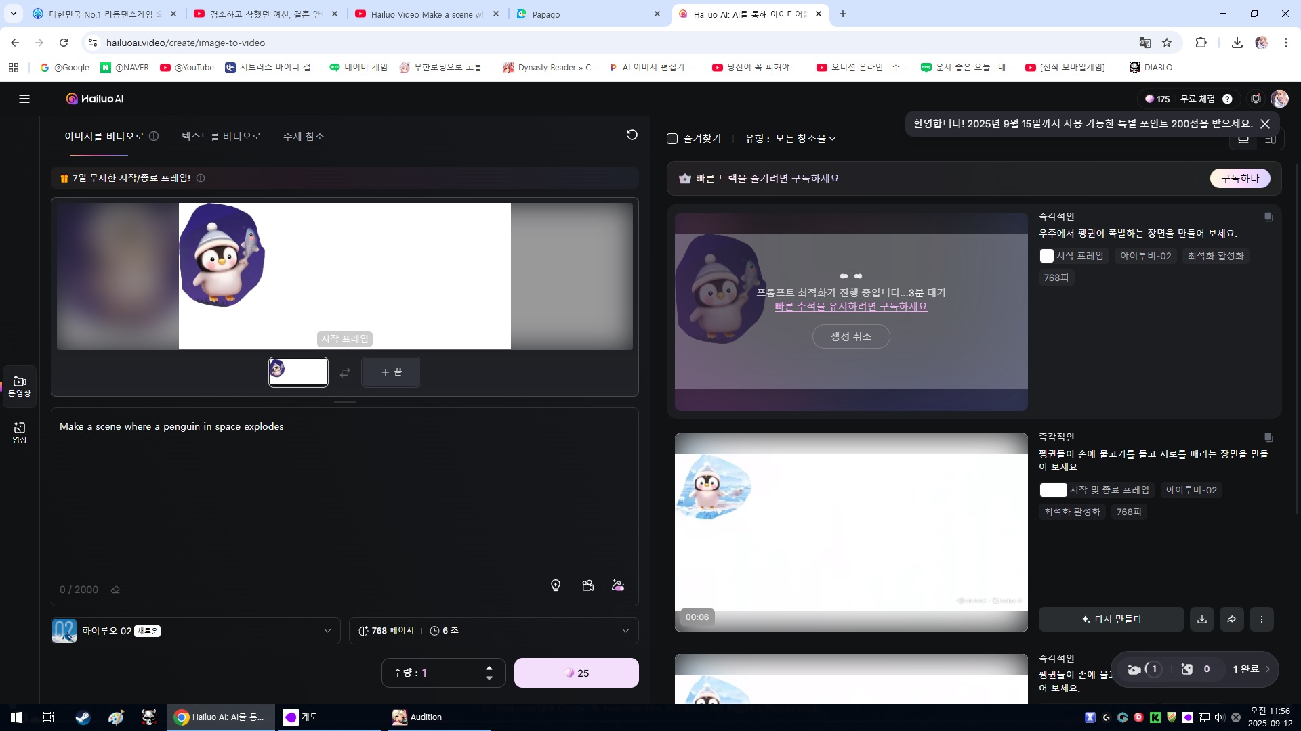
Task: Click the 구독하다 subscribe button
Action: coord(1239,178)
